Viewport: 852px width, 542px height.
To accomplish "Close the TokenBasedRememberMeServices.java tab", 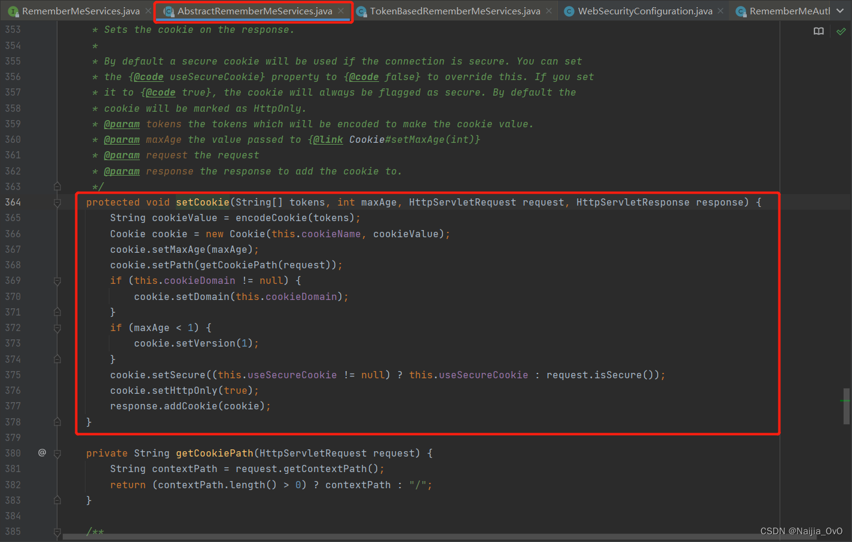I will [549, 11].
